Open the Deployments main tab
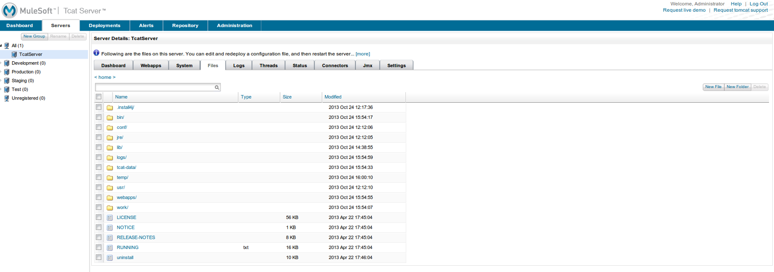This screenshot has width=774, height=272. coord(104,26)
